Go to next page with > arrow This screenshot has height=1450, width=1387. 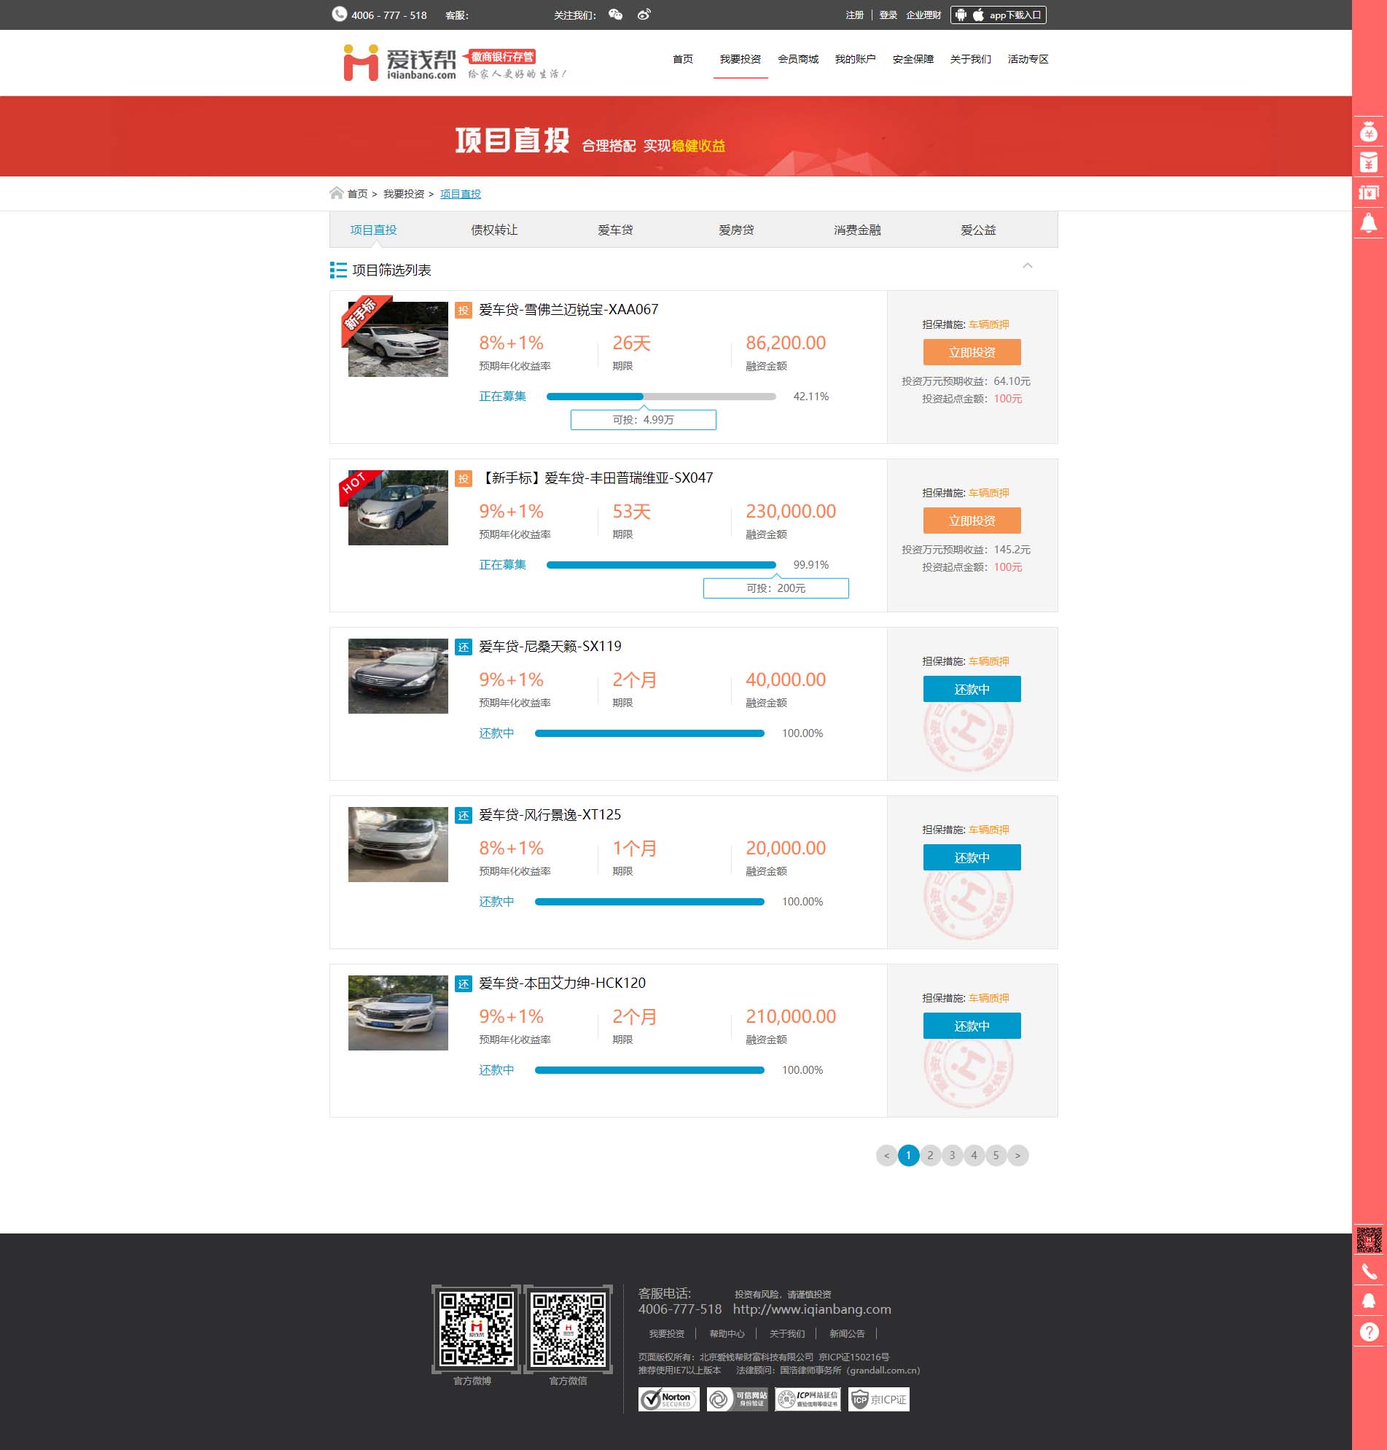point(1017,1155)
